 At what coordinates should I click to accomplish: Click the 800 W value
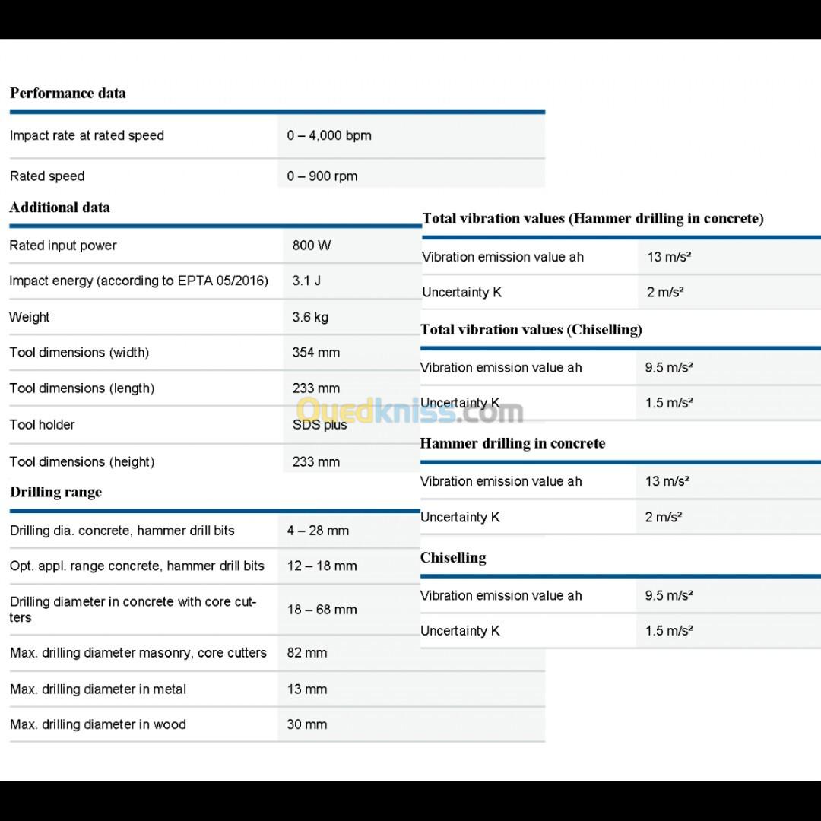coord(312,246)
